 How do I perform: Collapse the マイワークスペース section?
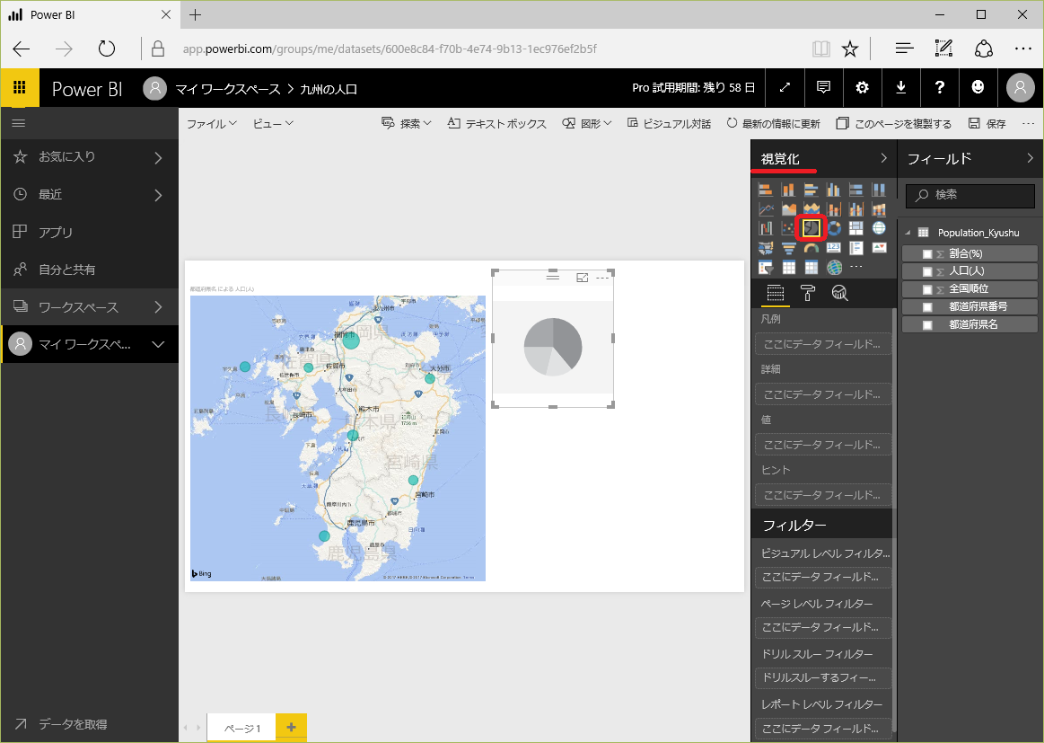159,344
